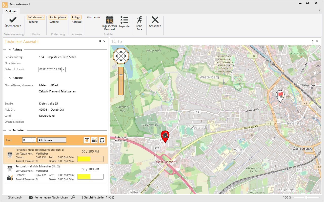Screen dimensions: 324x202
Task: Click the Übernehmen checkmark icon
Action: pyautogui.click(x=13, y=20)
